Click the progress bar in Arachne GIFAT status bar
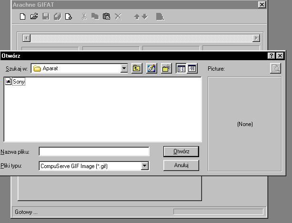The width and height of the screenshot is (292, 223). (218, 212)
